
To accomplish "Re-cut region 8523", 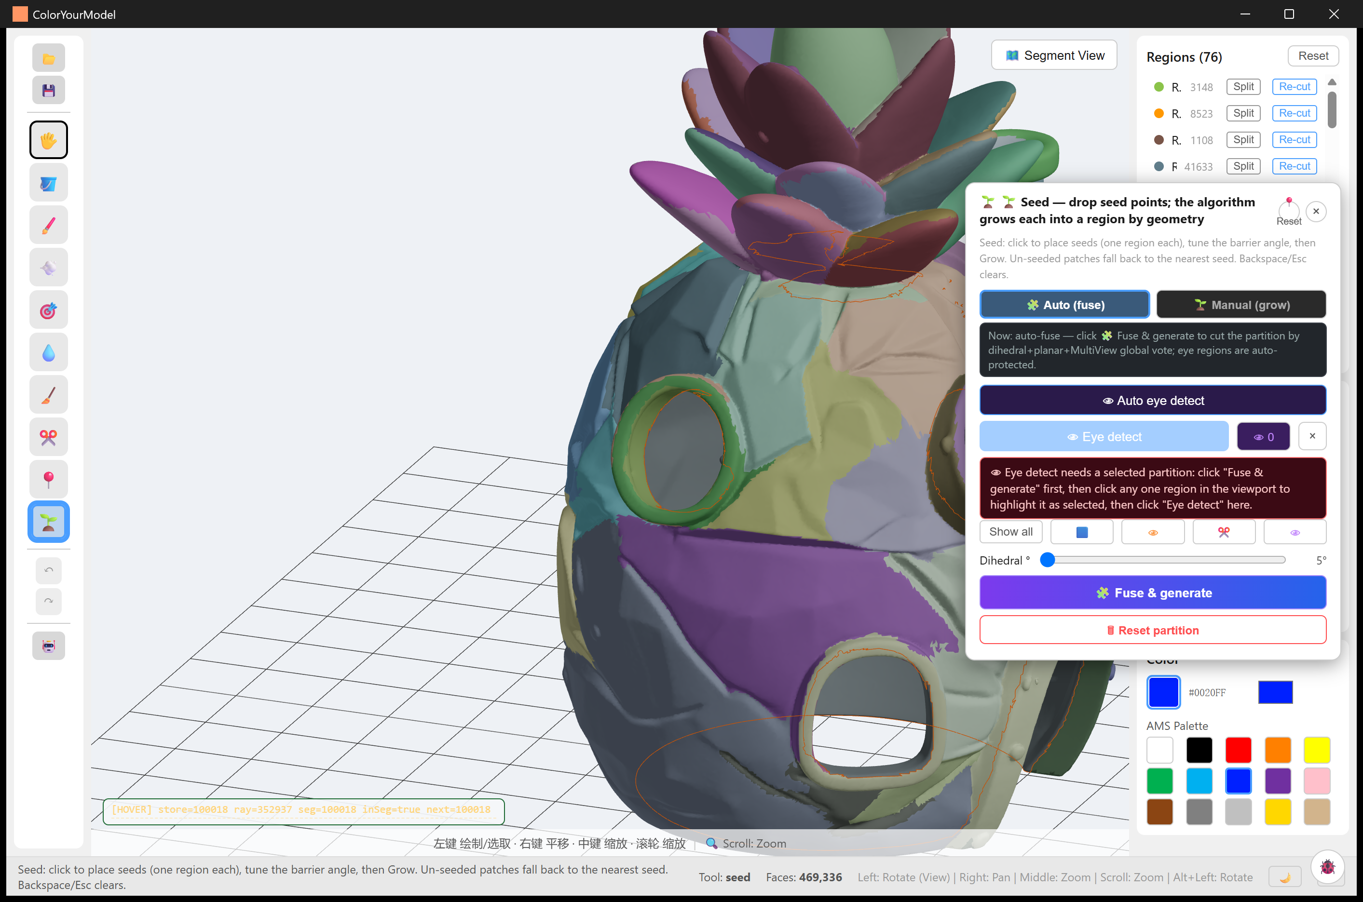I will 1294,113.
